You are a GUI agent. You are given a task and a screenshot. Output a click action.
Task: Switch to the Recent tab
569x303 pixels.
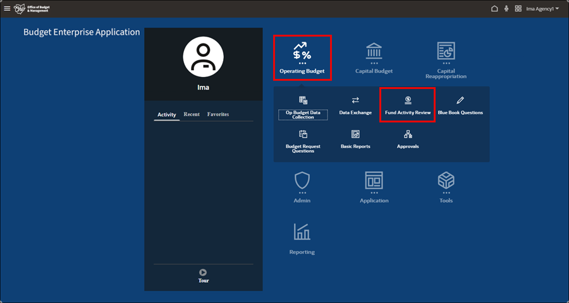point(192,114)
